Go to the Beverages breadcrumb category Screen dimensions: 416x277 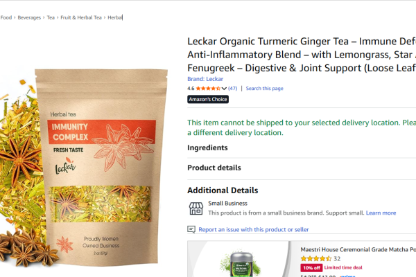click(x=29, y=17)
